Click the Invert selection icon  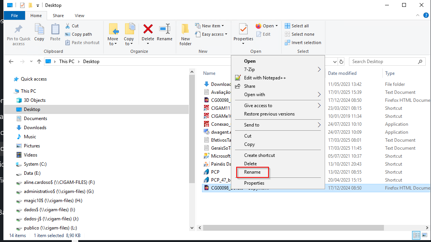287,43
